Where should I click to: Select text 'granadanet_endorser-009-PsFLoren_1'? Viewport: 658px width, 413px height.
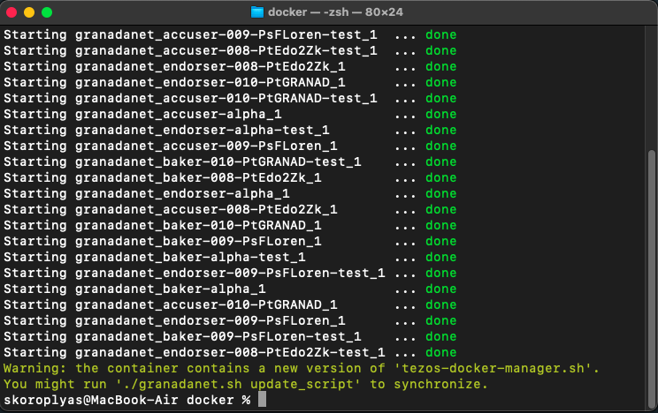point(210,321)
